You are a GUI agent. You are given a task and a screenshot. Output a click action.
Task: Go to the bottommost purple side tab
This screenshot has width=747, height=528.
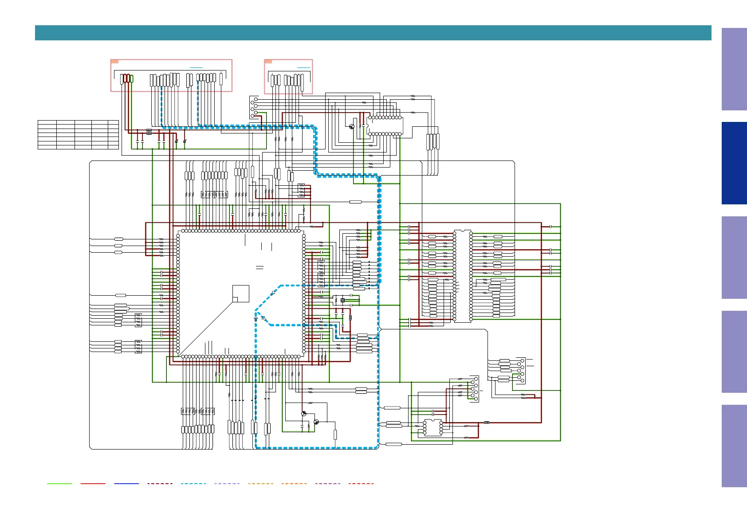[734, 446]
